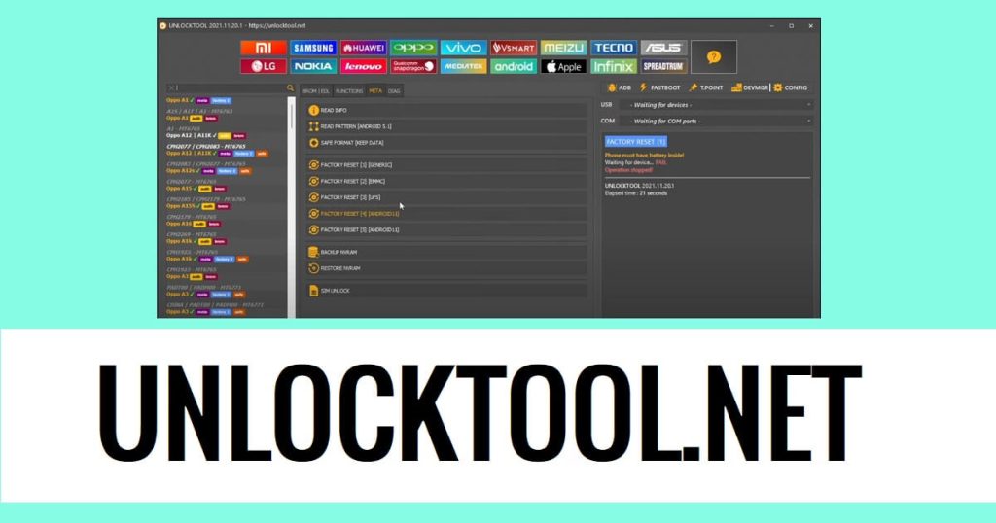Screen dimensions: 996x523
Task: Switch to Fastboot mode
Action: coord(659,87)
